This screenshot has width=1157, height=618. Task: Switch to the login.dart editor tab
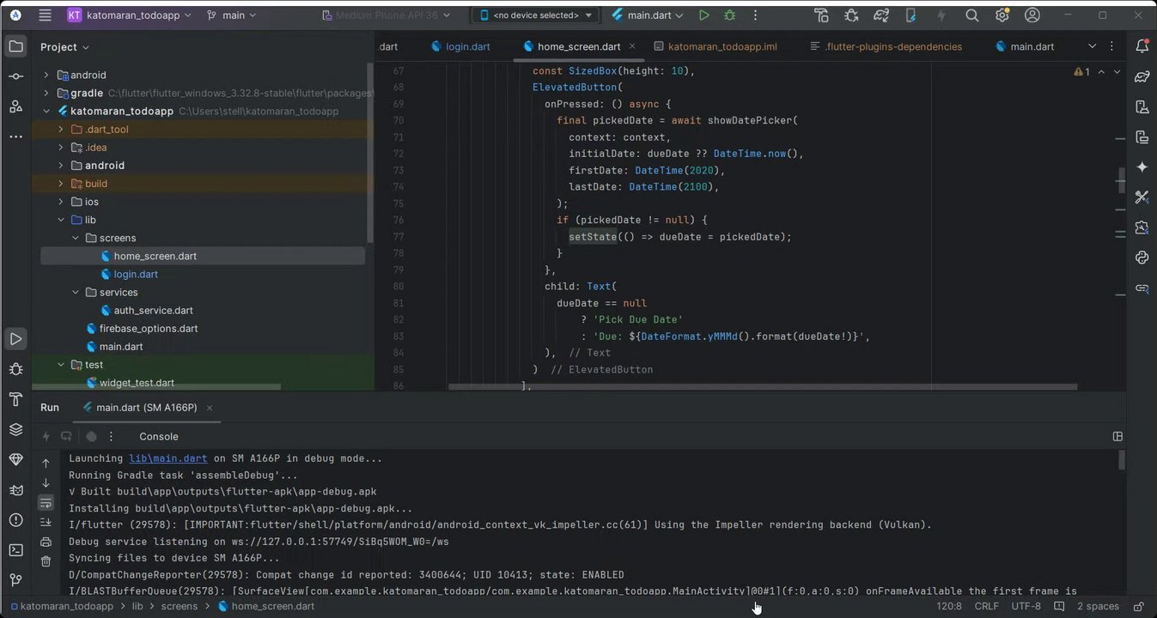tap(467, 46)
